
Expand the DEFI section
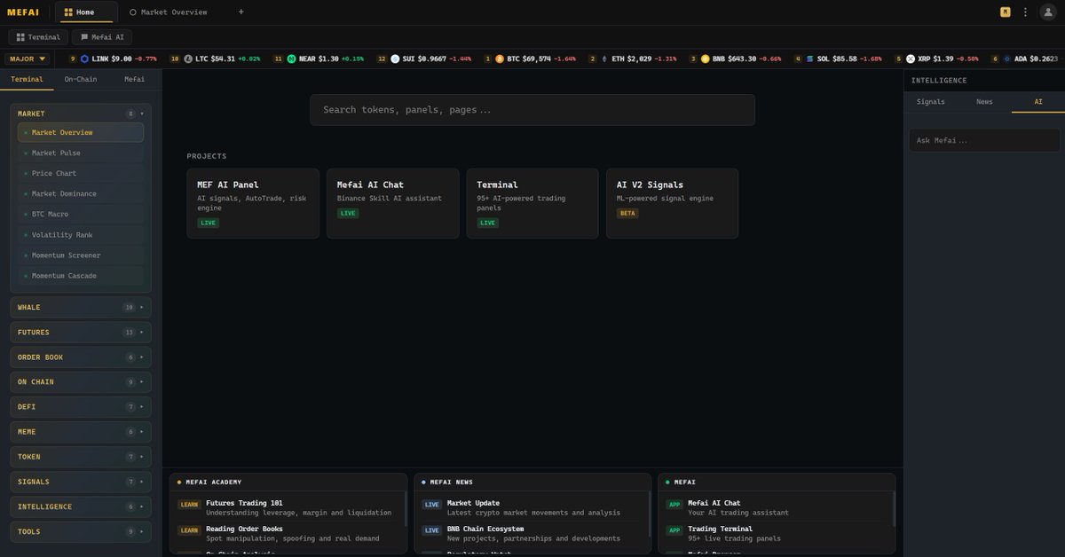click(81, 407)
